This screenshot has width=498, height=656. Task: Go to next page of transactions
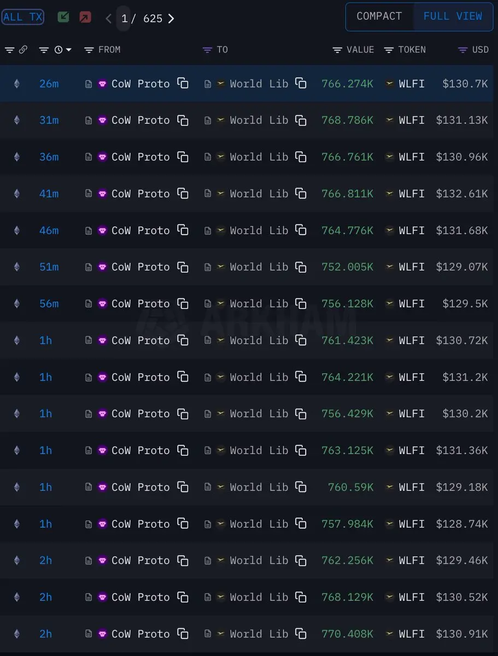[171, 19]
